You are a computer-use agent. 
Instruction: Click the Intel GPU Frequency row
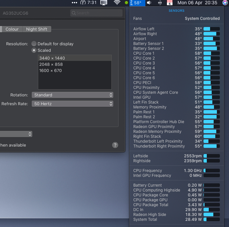[x=176, y=176]
